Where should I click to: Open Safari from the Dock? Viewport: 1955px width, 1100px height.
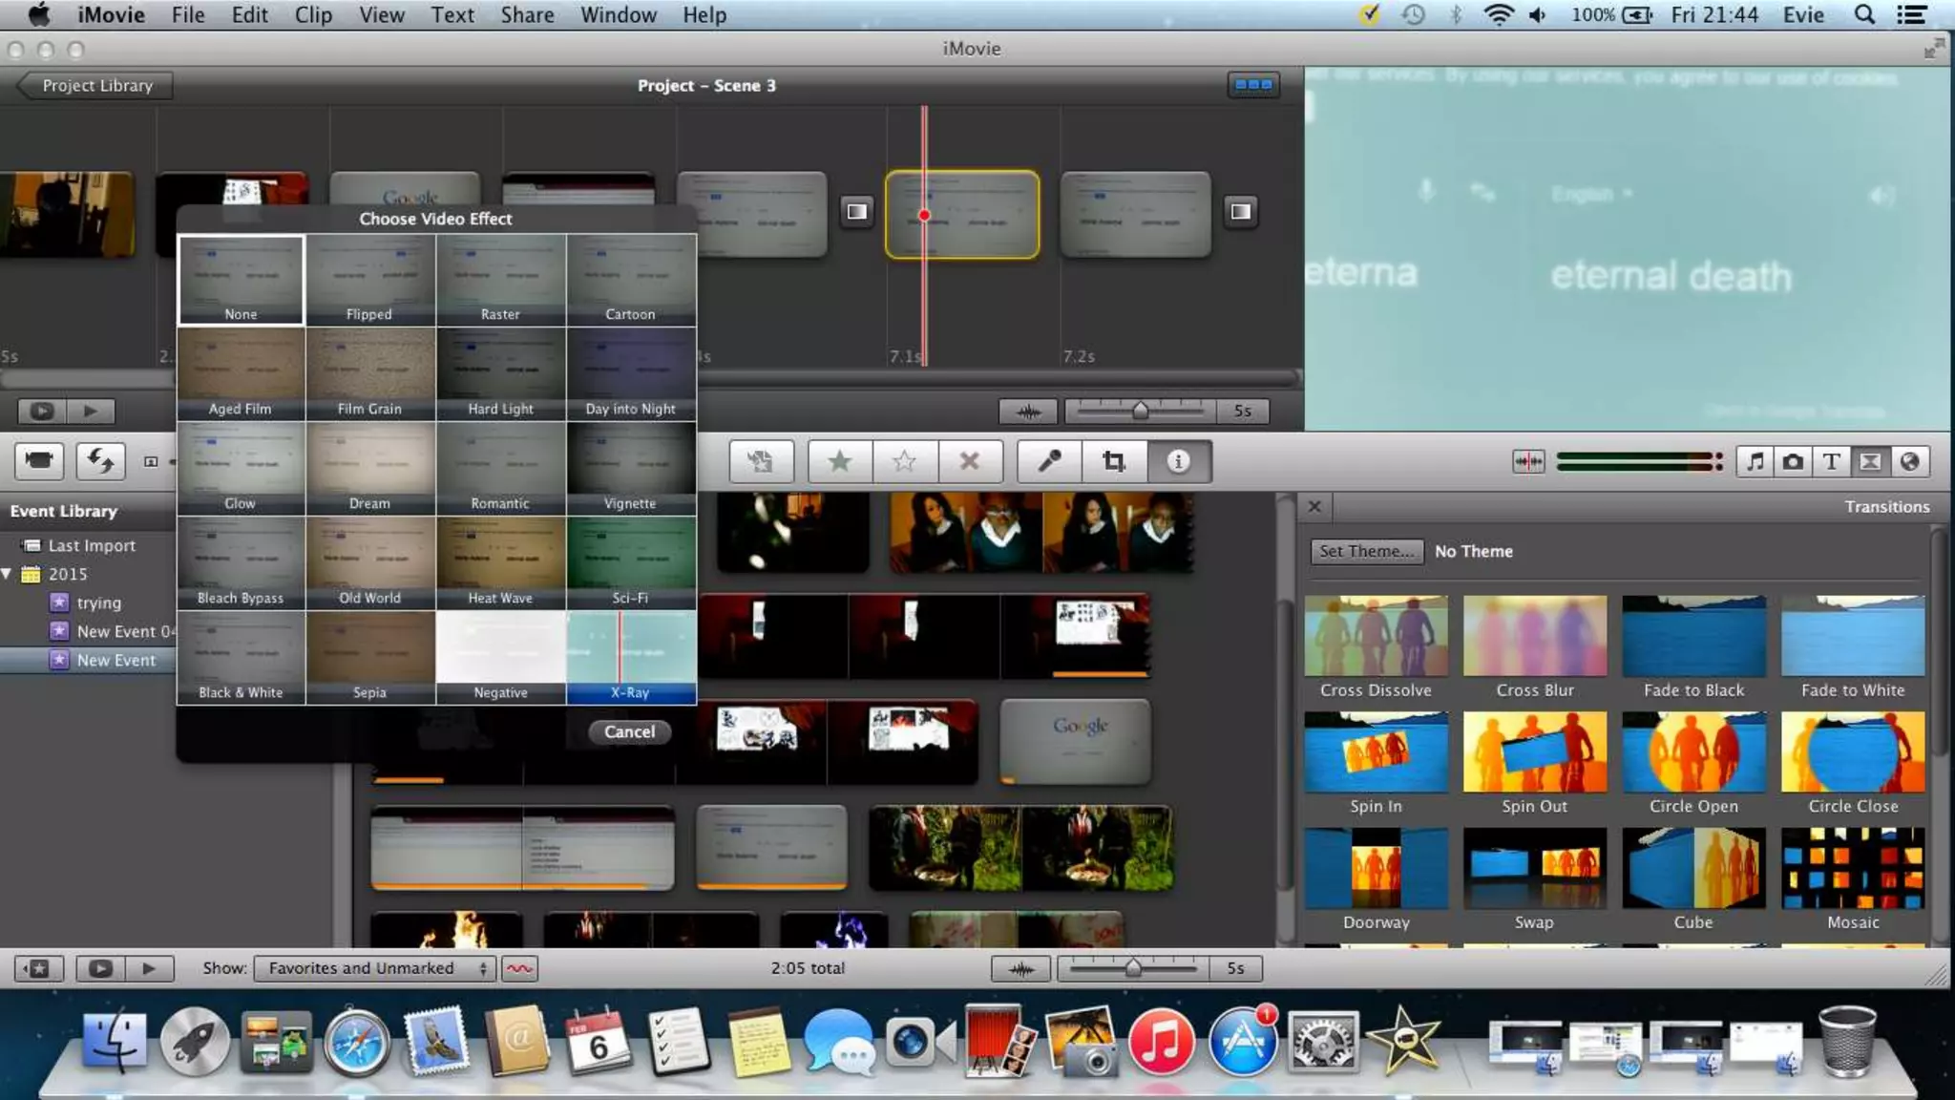[x=357, y=1043]
